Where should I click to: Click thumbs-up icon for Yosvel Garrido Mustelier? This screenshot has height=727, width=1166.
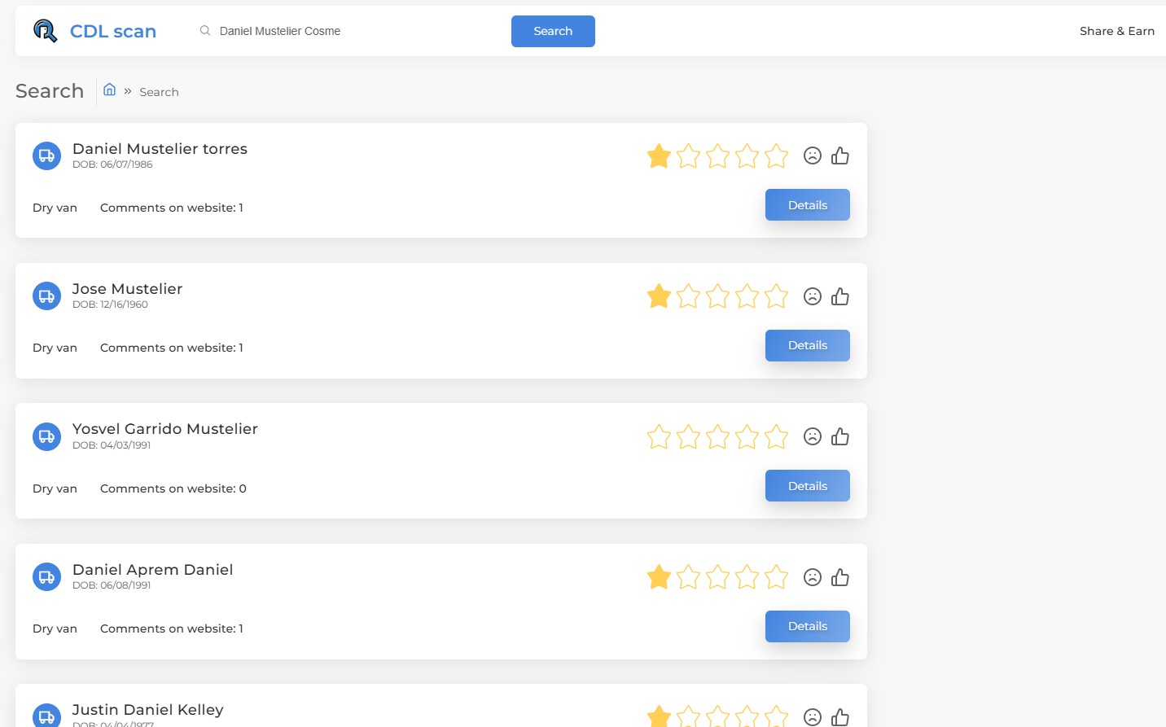pos(840,437)
